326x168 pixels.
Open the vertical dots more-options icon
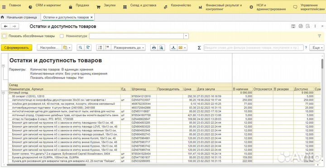316,26
